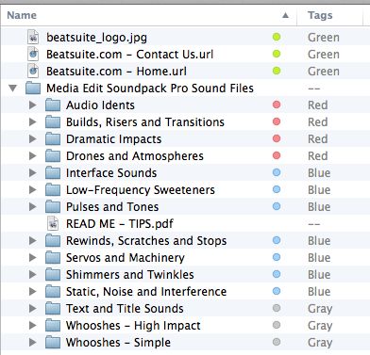Click the Red tag text for Drones and Atmospheres

click(x=318, y=156)
